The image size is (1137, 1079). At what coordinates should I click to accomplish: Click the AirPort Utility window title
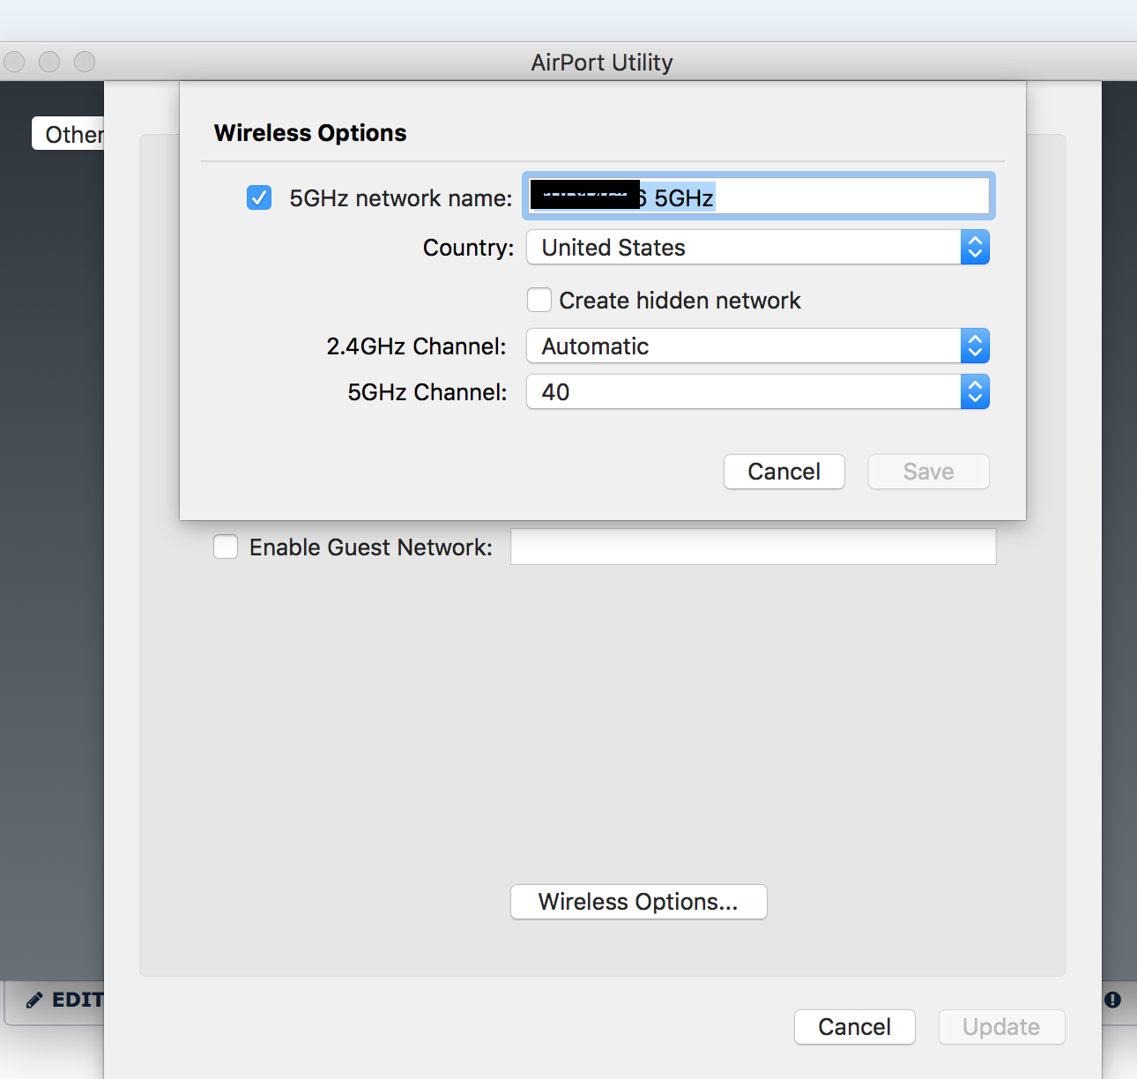click(602, 63)
